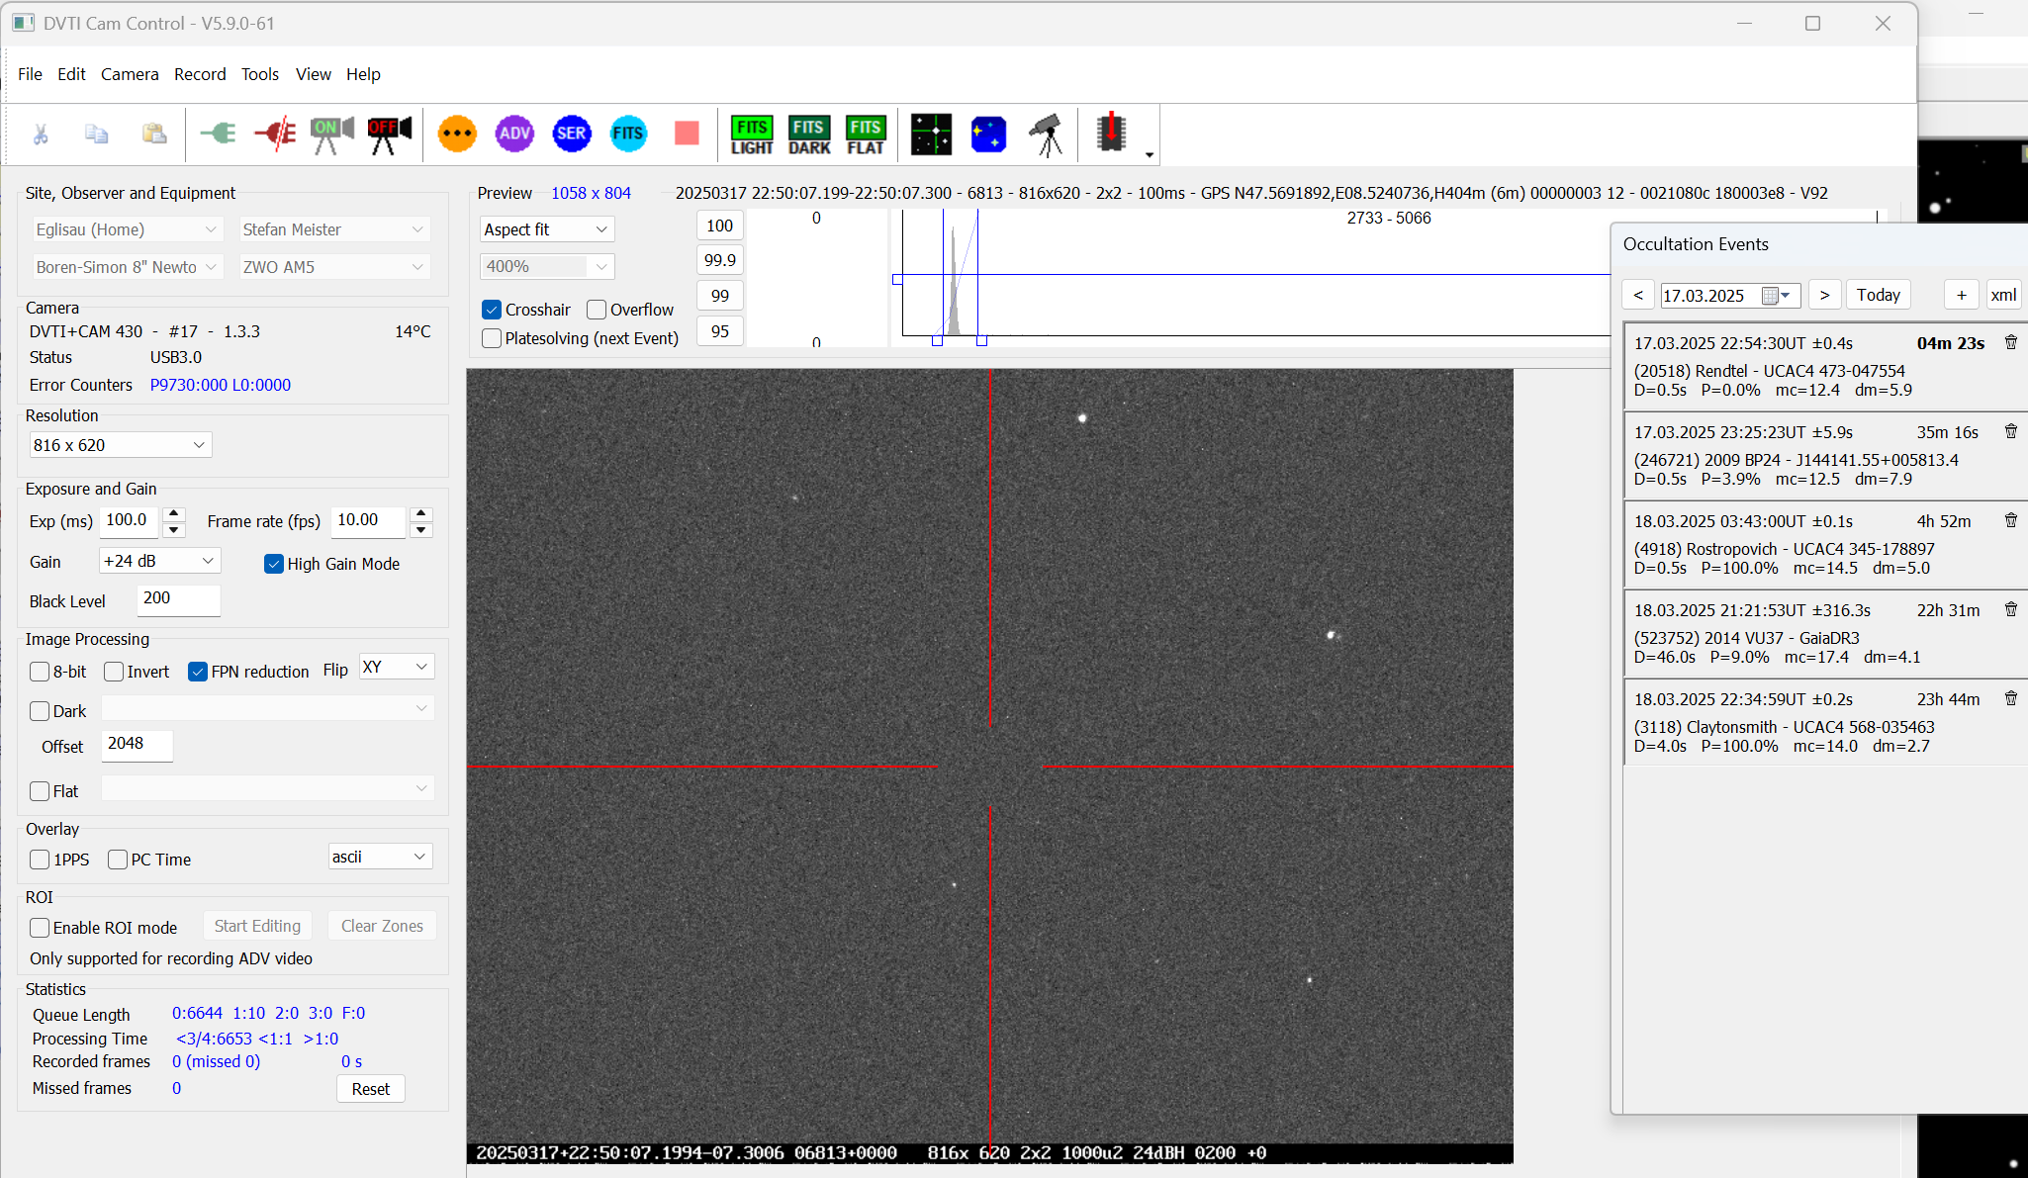Open the Help menu

point(363,74)
